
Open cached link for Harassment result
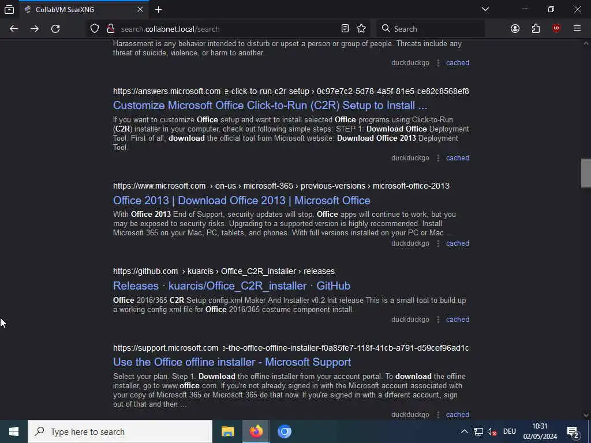pyautogui.click(x=458, y=63)
